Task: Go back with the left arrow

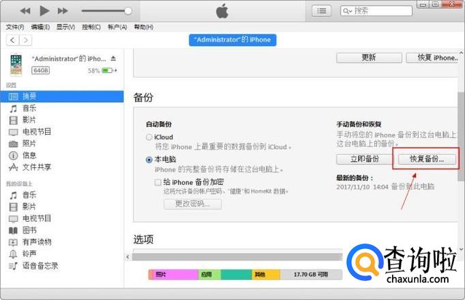Action: (x=12, y=40)
